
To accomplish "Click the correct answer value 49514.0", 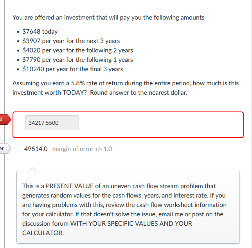I will pos(36,149).
